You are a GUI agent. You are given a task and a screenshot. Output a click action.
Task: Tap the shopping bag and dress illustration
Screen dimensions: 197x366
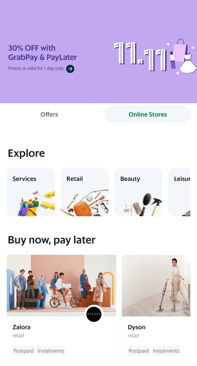[182, 56]
